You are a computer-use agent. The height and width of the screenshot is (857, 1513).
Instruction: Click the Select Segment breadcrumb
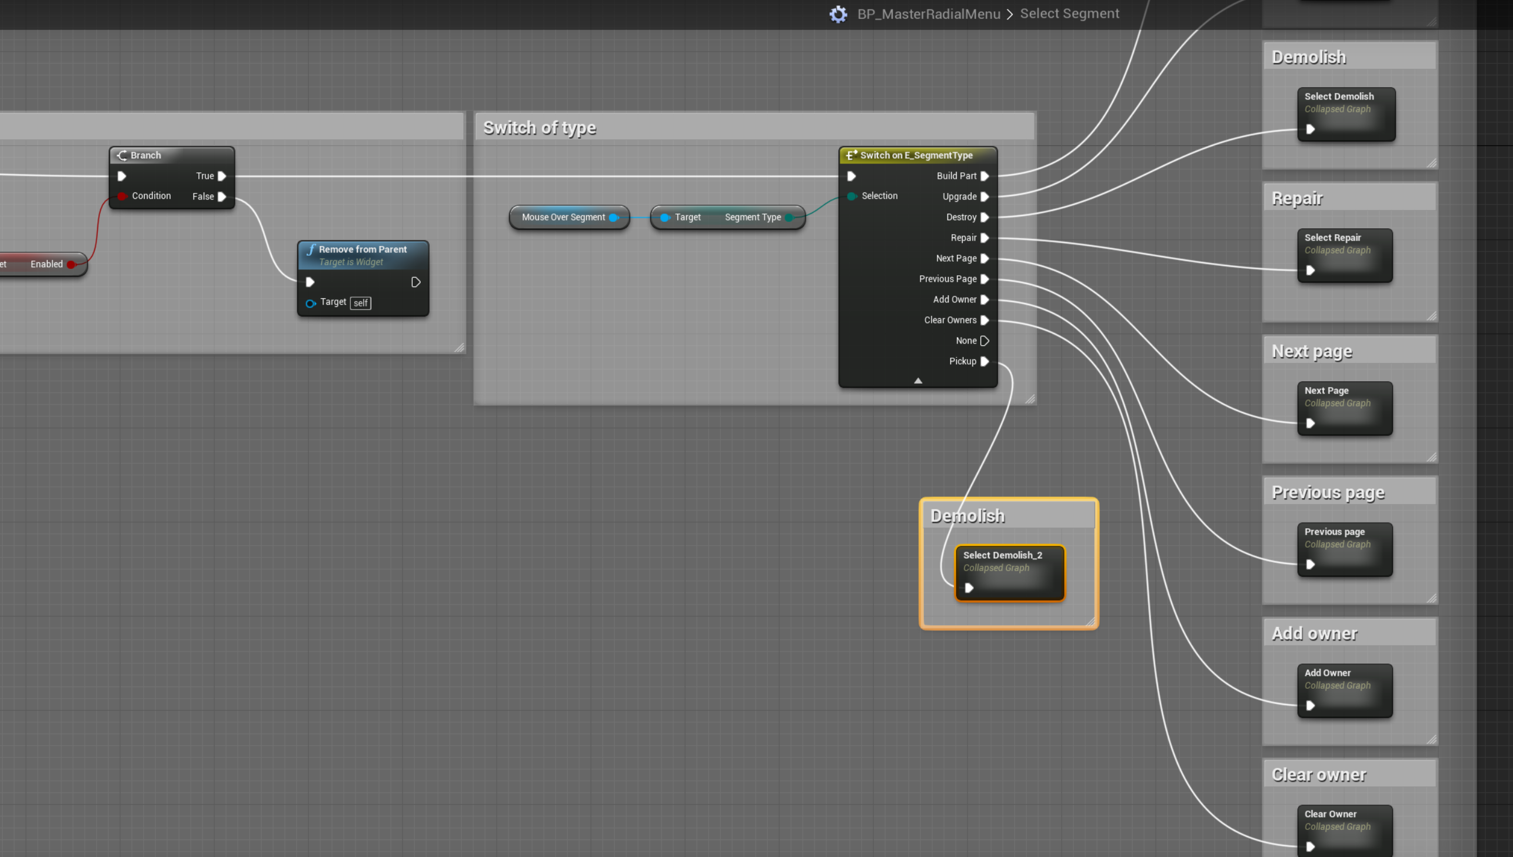(x=1069, y=14)
